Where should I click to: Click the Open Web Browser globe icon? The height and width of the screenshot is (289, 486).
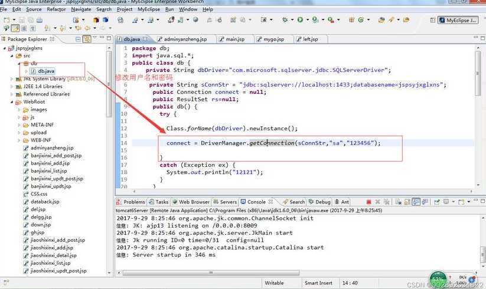[x=195, y=20]
